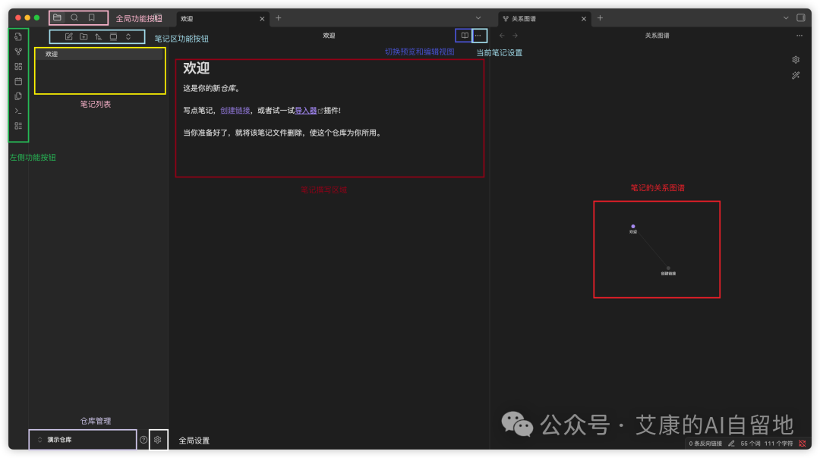Viewport: 820px width, 458px height.
Task: Click the 欢迎 title in note header
Action: pyautogui.click(x=329, y=36)
